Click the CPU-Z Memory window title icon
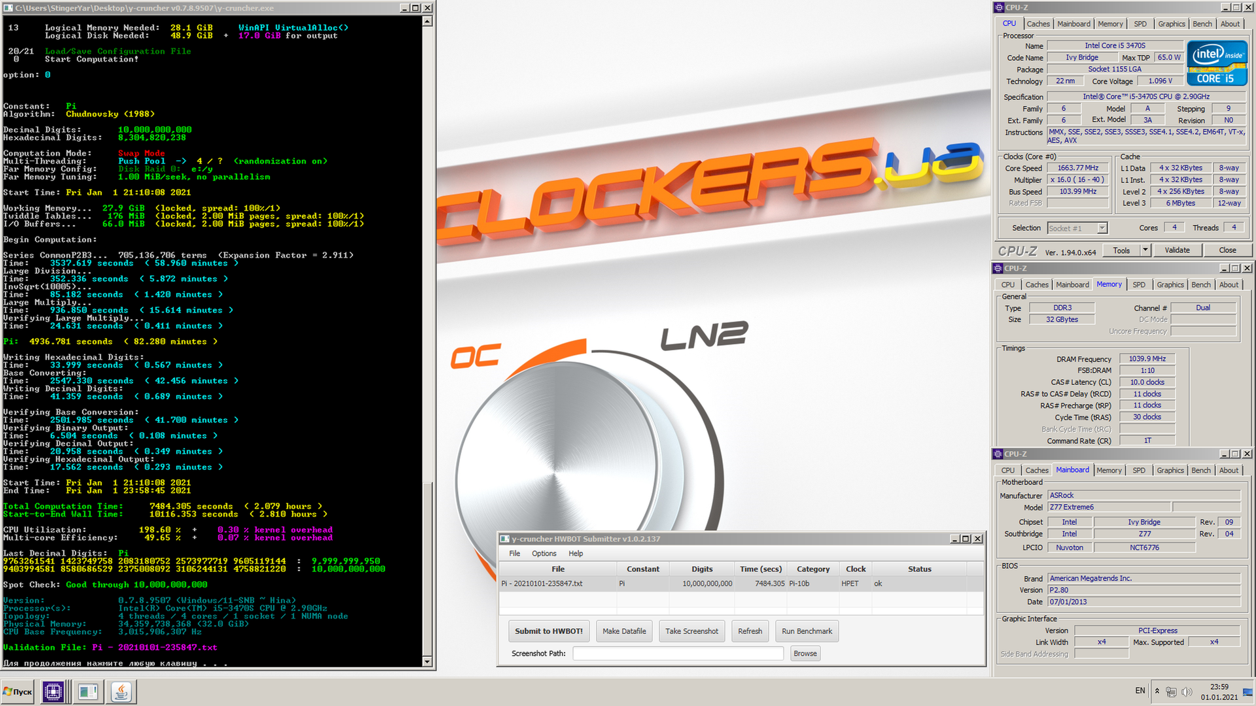The height and width of the screenshot is (706, 1256). click(998, 268)
